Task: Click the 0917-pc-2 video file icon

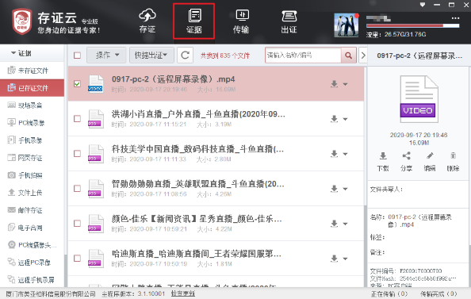Action: (95, 84)
